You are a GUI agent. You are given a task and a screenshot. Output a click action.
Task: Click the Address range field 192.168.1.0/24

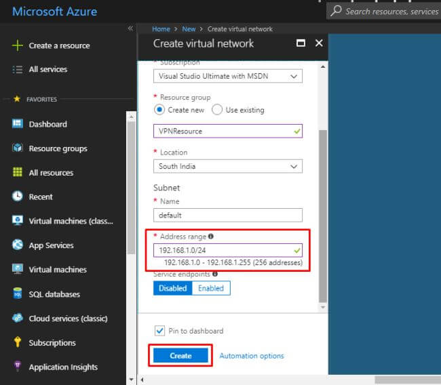[228, 250]
